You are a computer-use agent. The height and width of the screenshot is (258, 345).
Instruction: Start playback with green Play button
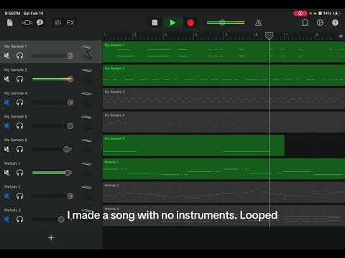172,23
